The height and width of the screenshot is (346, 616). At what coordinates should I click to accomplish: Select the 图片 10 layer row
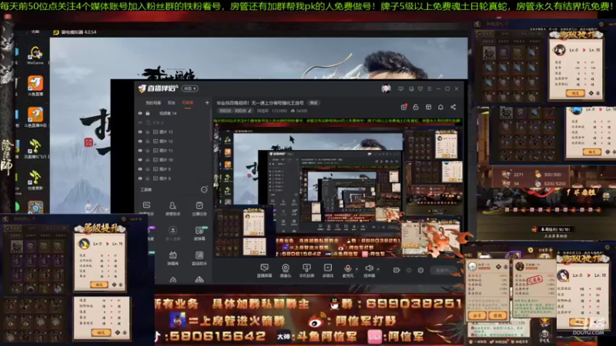pos(172,160)
